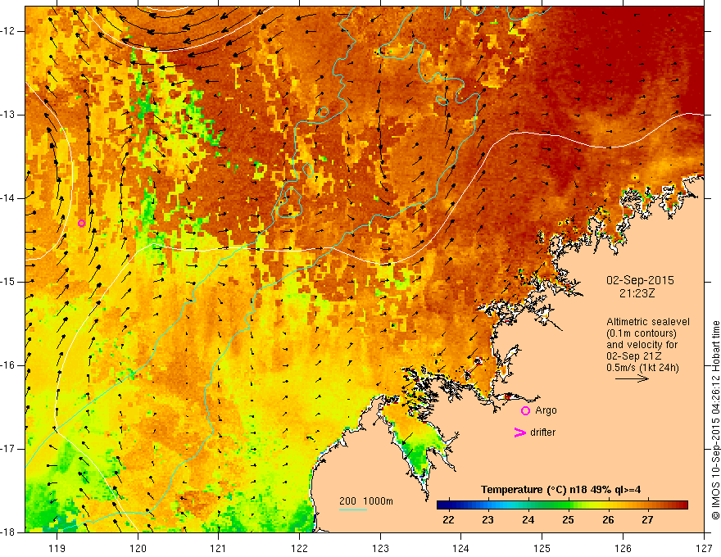Click the longitude label 121
This screenshot has width=721, height=557.
click(x=219, y=548)
